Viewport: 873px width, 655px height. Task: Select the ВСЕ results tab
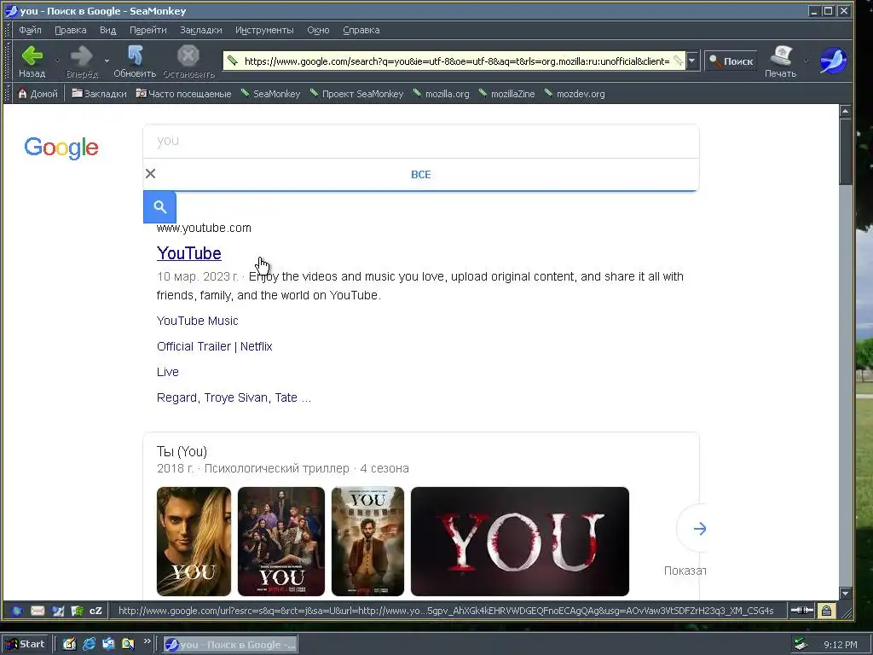(421, 174)
